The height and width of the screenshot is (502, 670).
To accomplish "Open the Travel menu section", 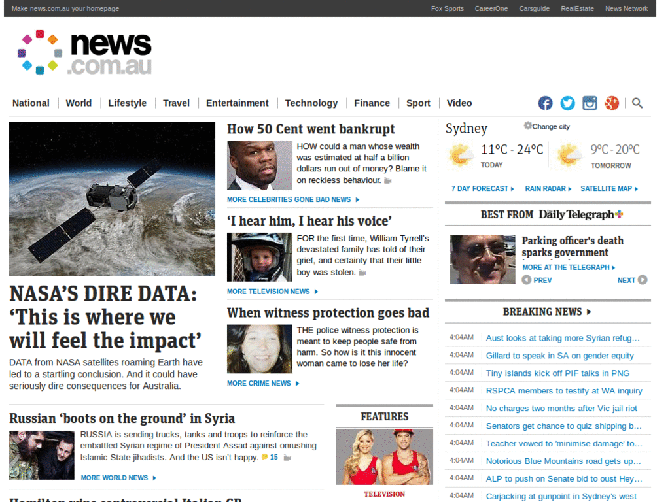I will click(176, 103).
